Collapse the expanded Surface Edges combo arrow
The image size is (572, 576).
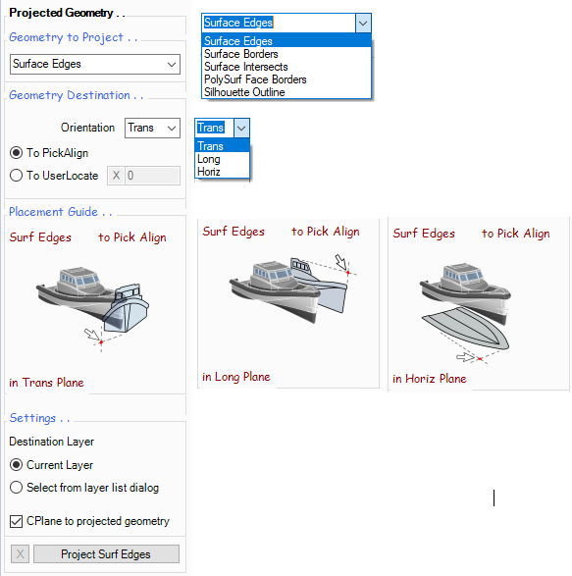363,24
